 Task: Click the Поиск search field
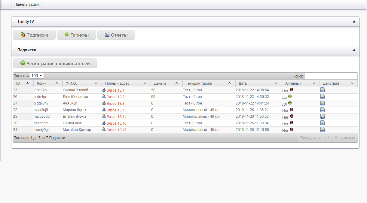331,76
